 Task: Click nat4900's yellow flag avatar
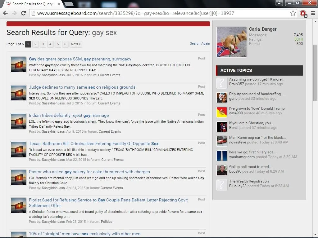click(222, 112)
